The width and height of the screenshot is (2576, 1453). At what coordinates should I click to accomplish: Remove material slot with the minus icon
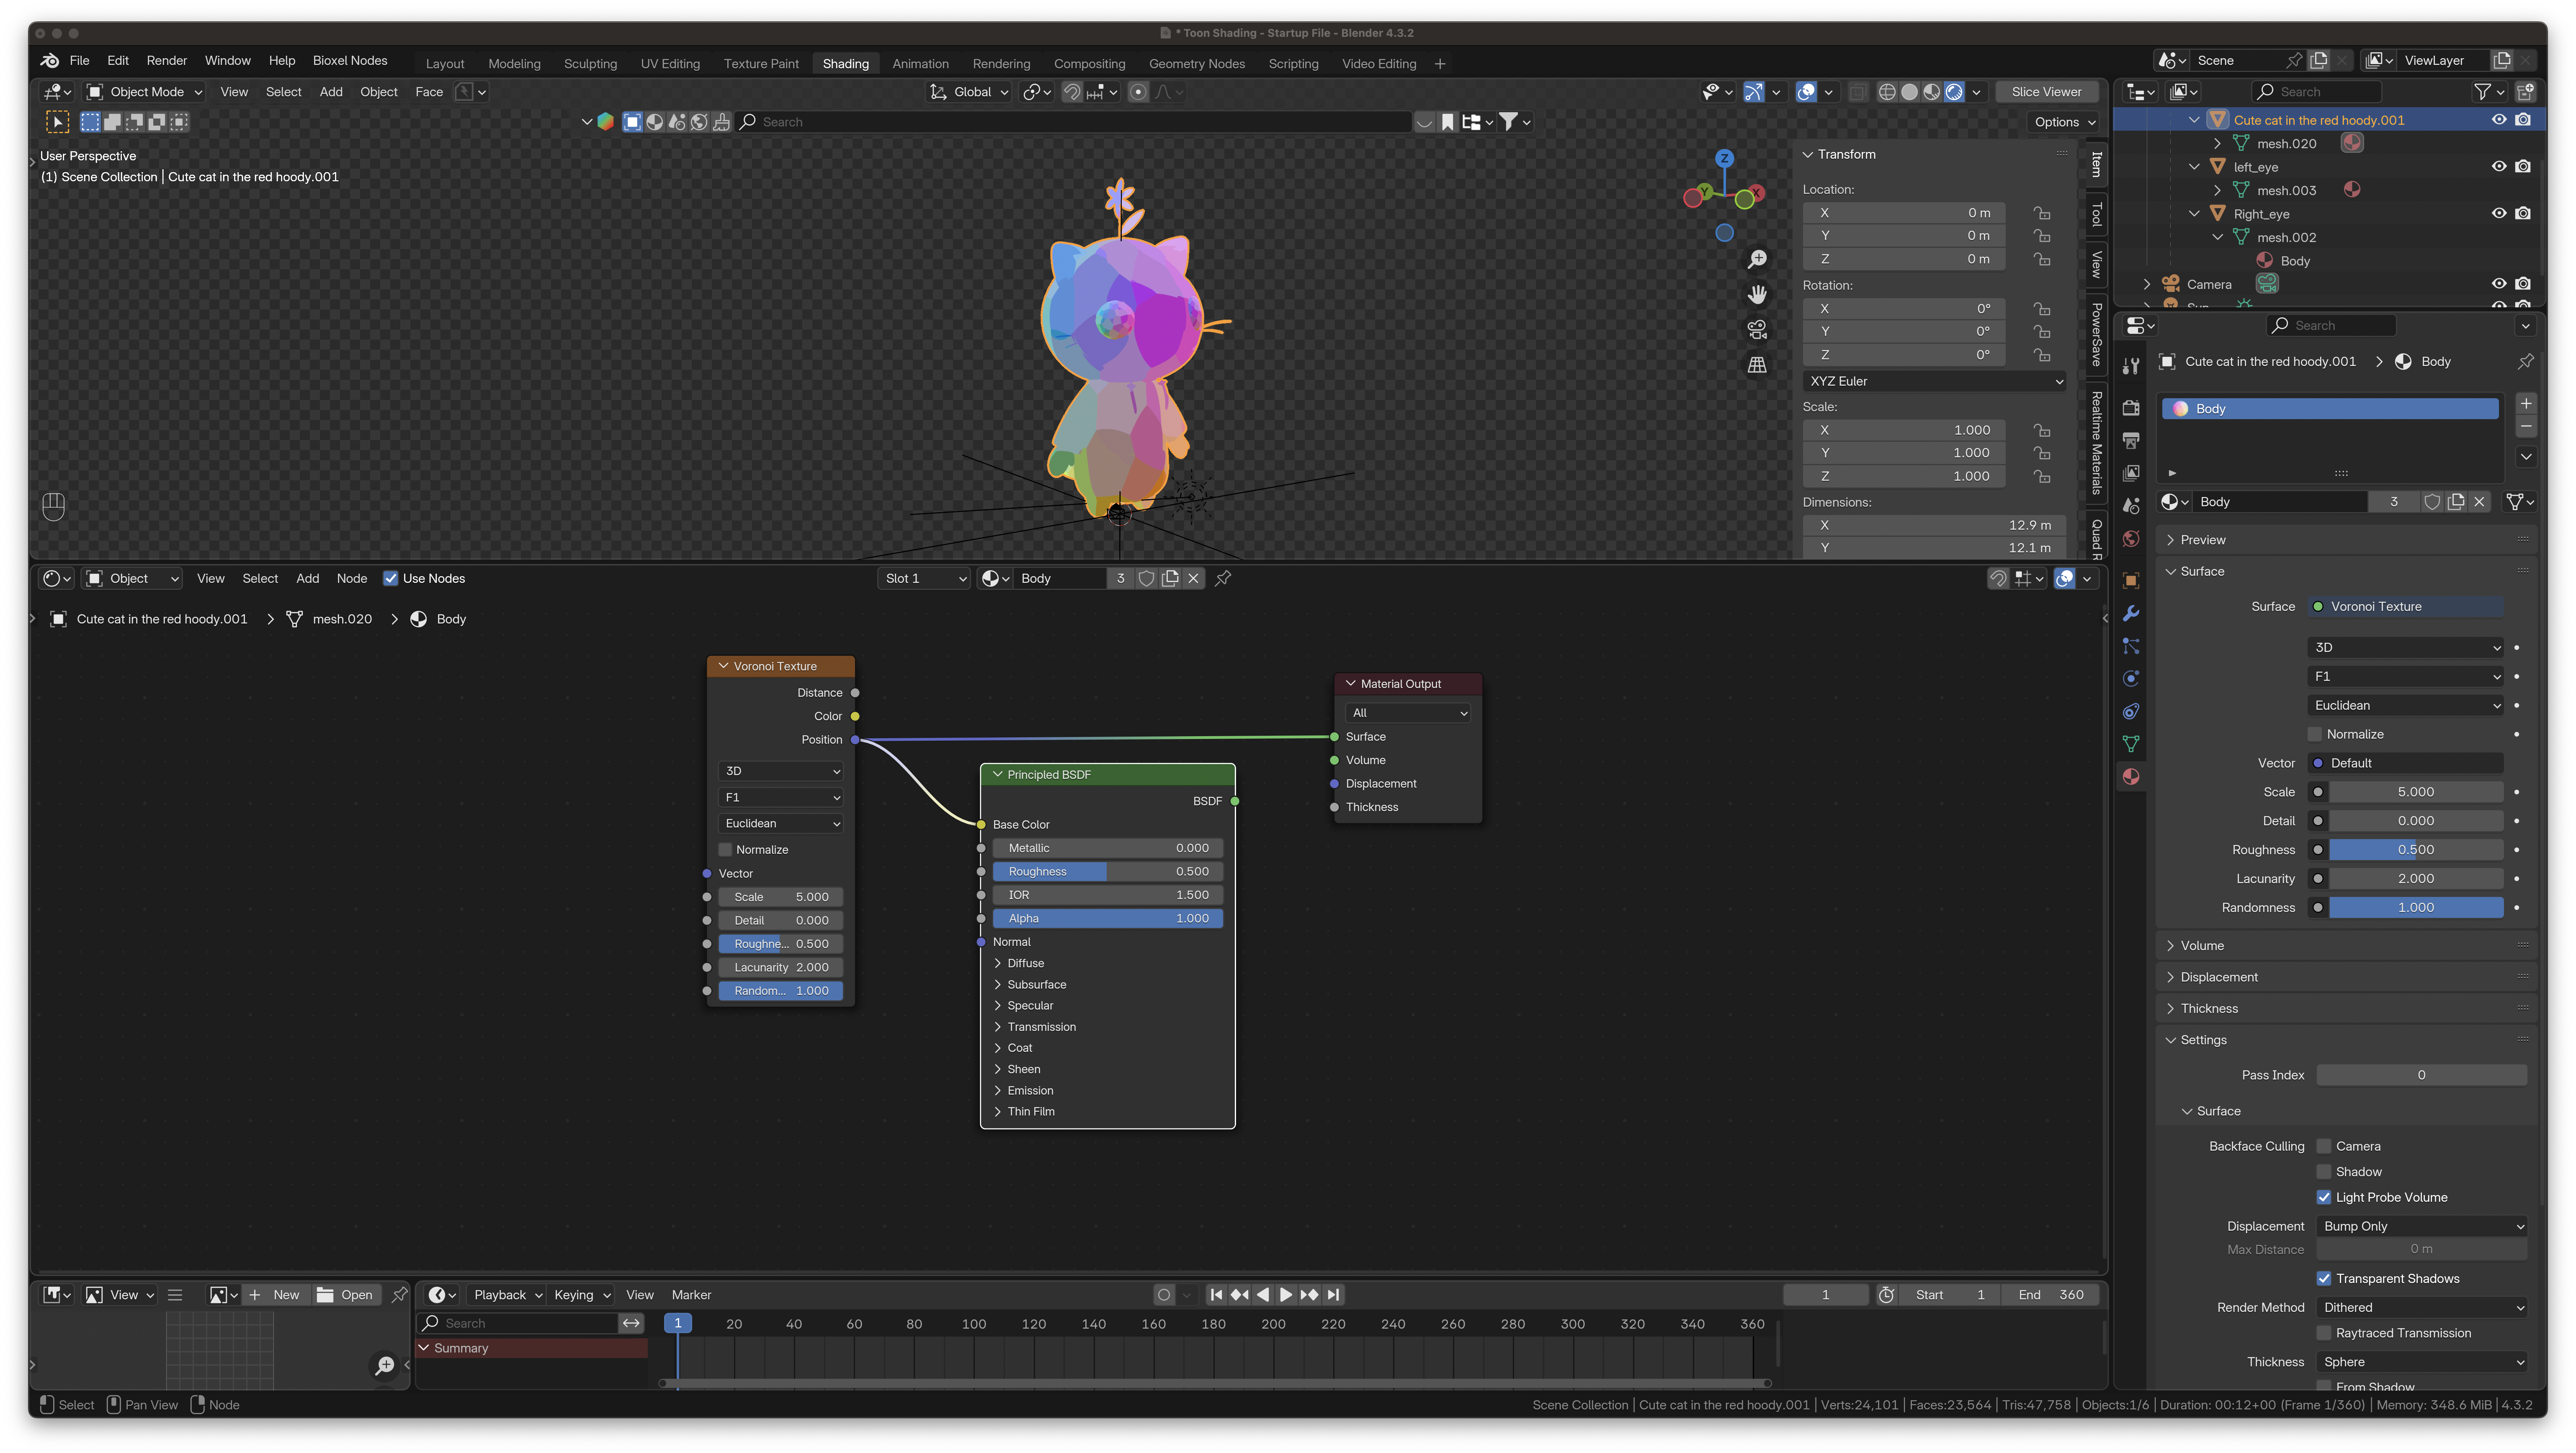pos(2526,427)
